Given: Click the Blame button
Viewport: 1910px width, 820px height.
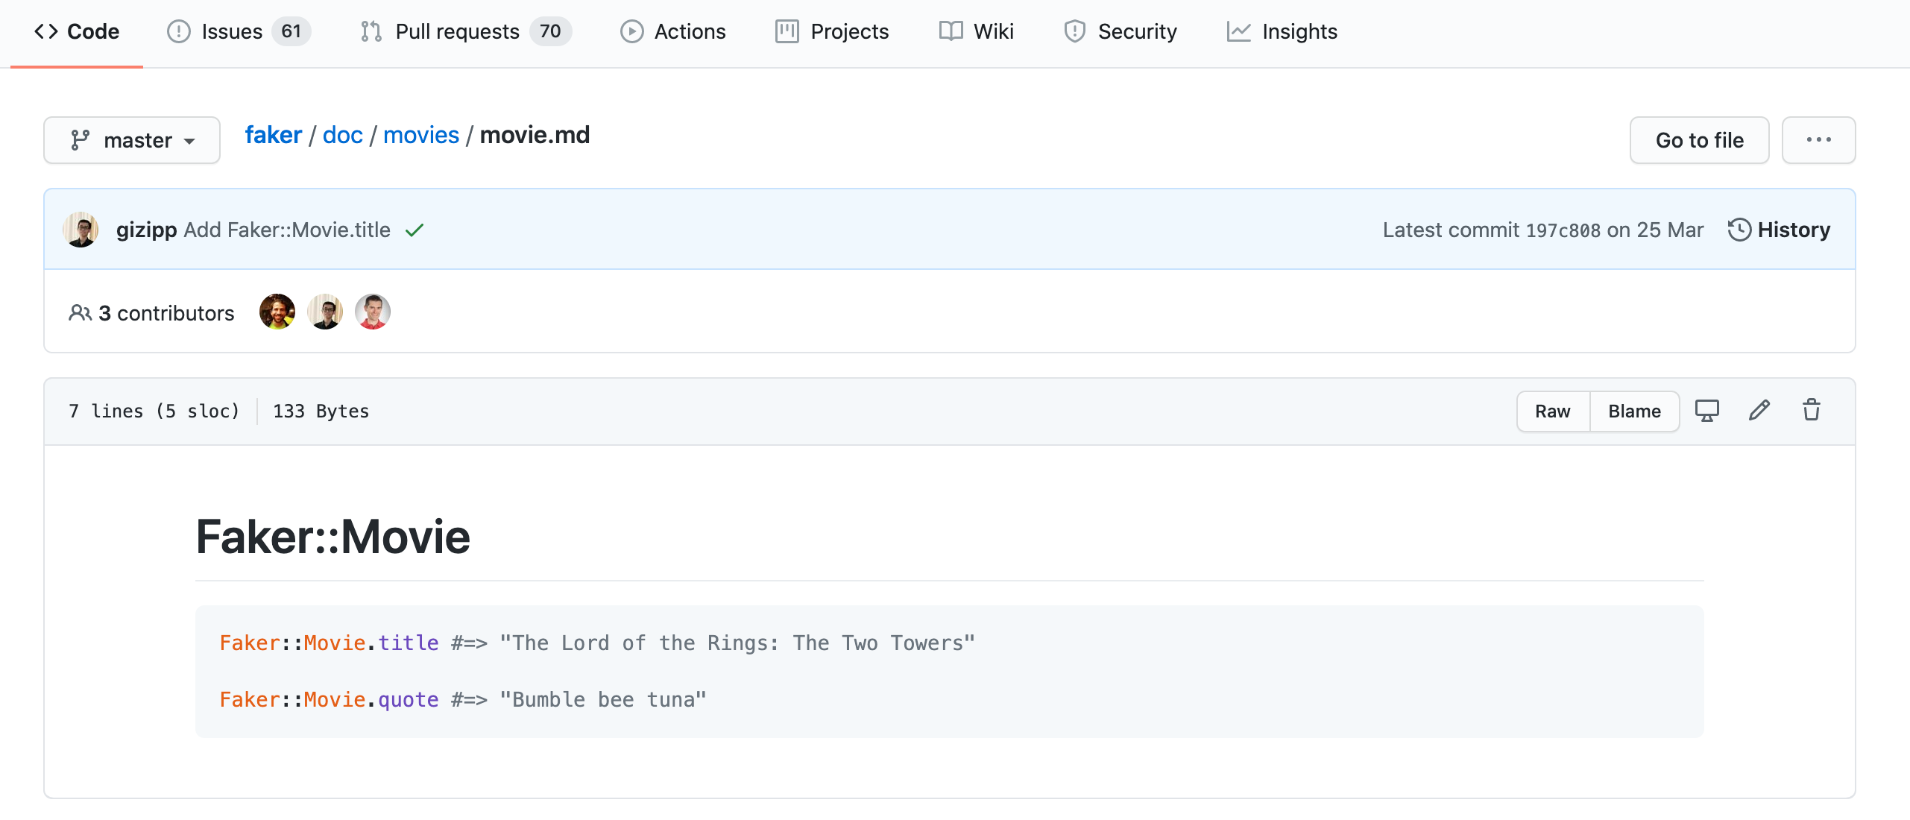Looking at the screenshot, I should [x=1634, y=411].
